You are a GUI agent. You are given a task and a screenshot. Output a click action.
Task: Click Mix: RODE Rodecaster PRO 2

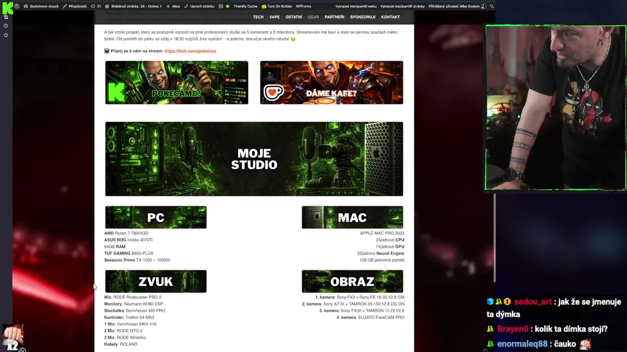tap(133, 297)
